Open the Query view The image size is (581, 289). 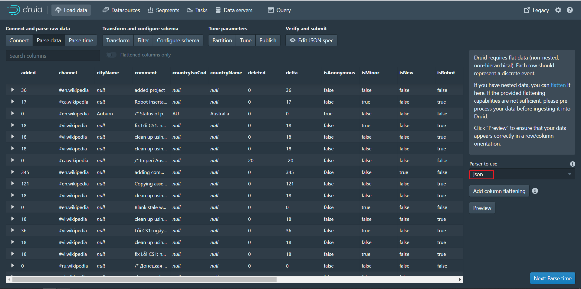279,10
